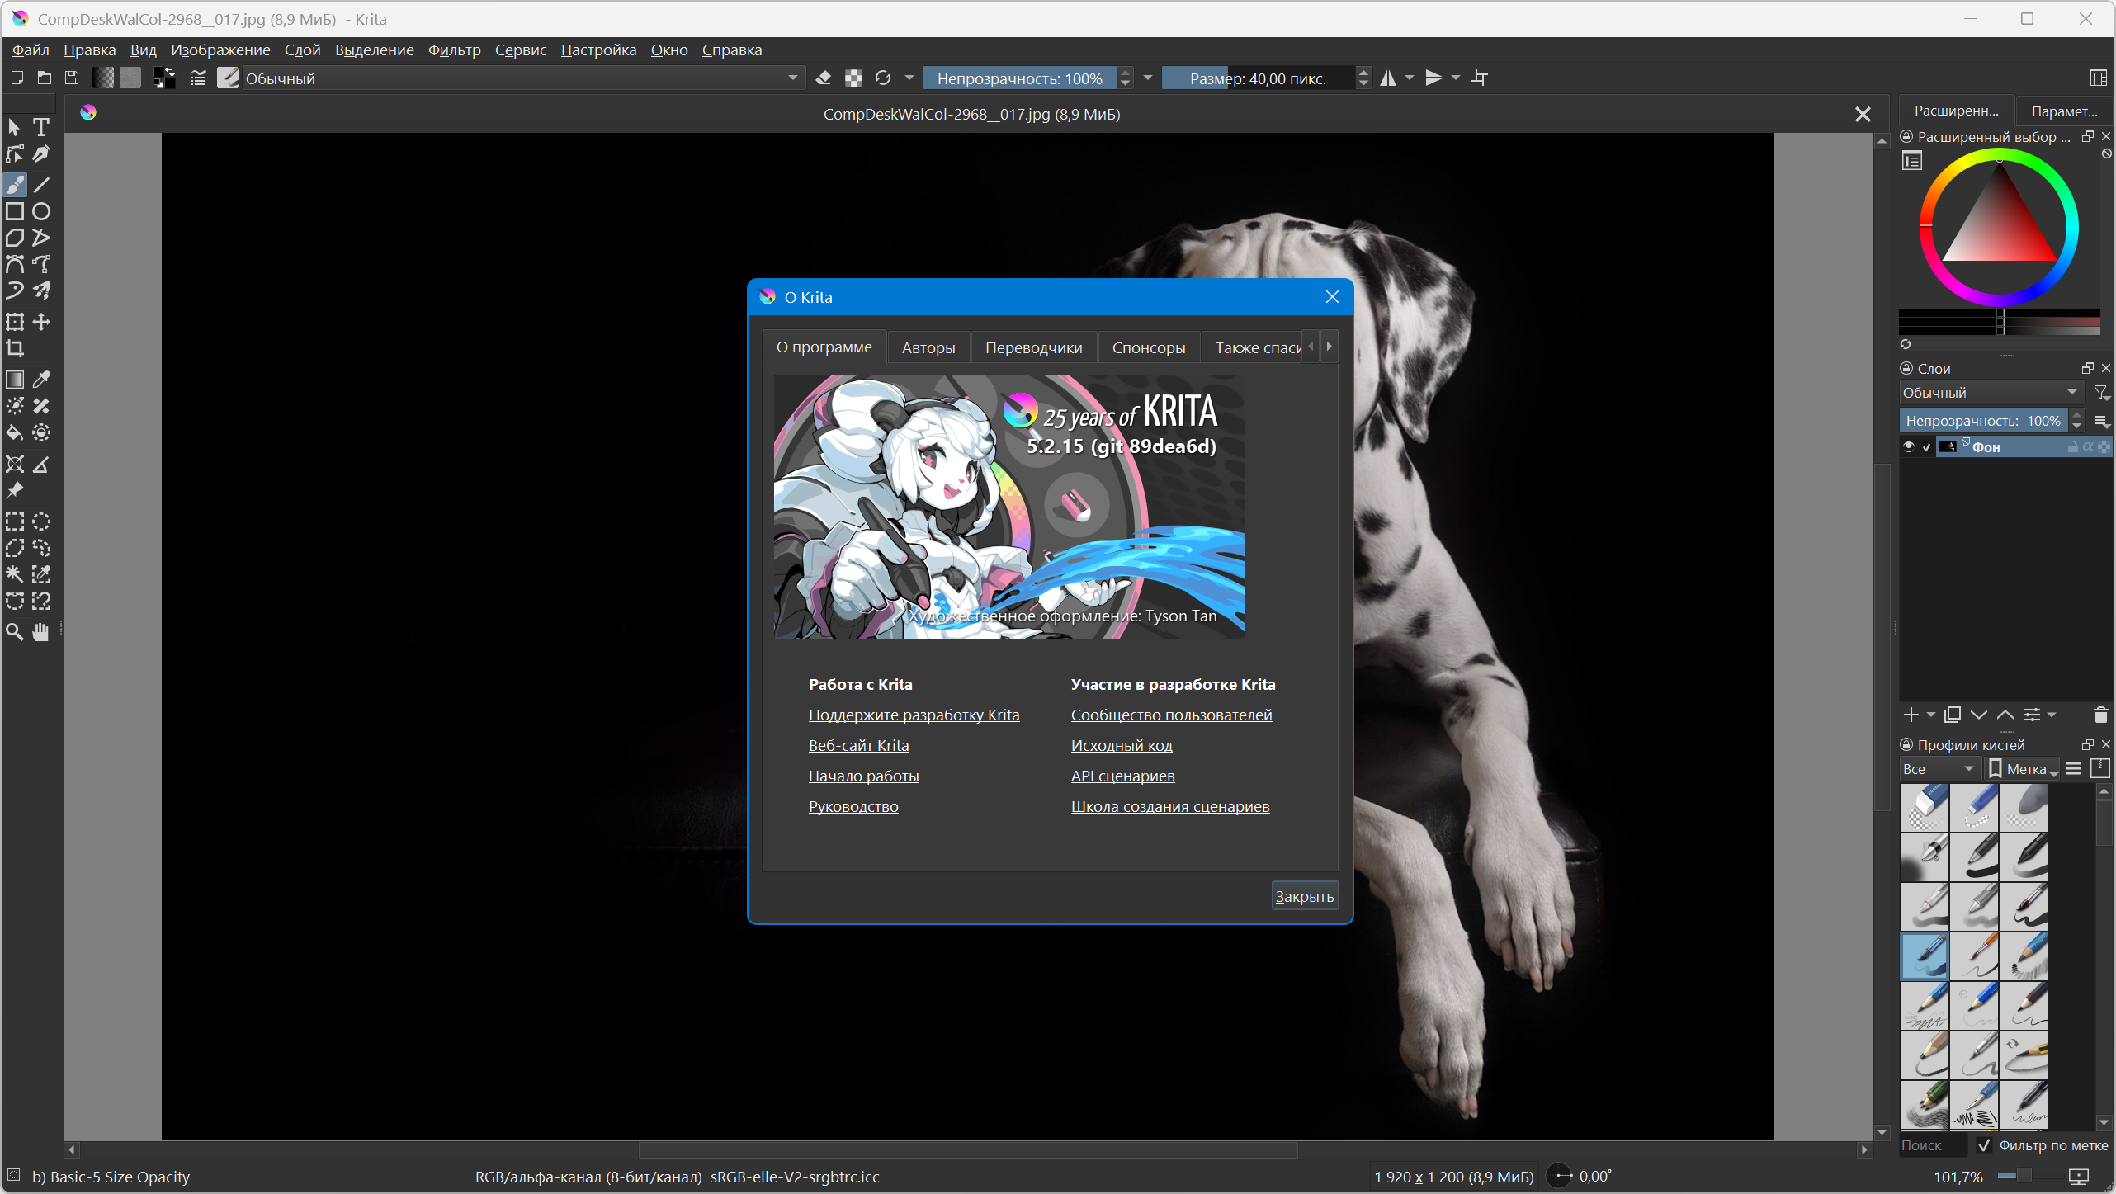
Task: Open the Обычный blending mode dropdown in the toolbar
Action: point(520,78)
